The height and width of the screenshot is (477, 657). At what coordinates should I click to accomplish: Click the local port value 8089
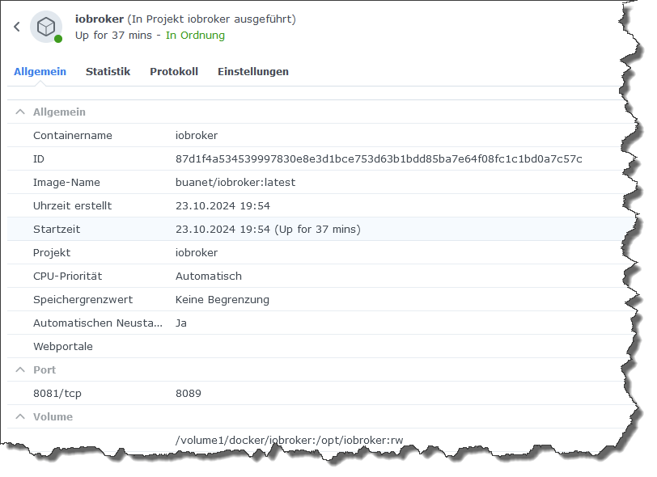tap(189, 394)
